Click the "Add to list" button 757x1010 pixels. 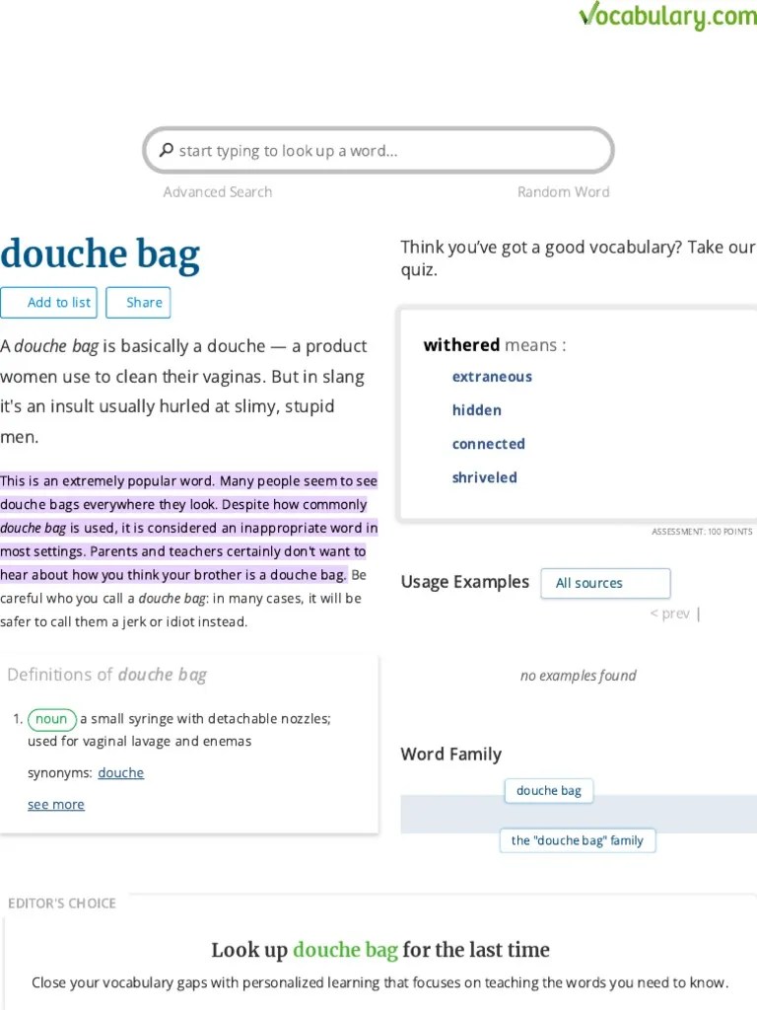click(x=49, y=302)
